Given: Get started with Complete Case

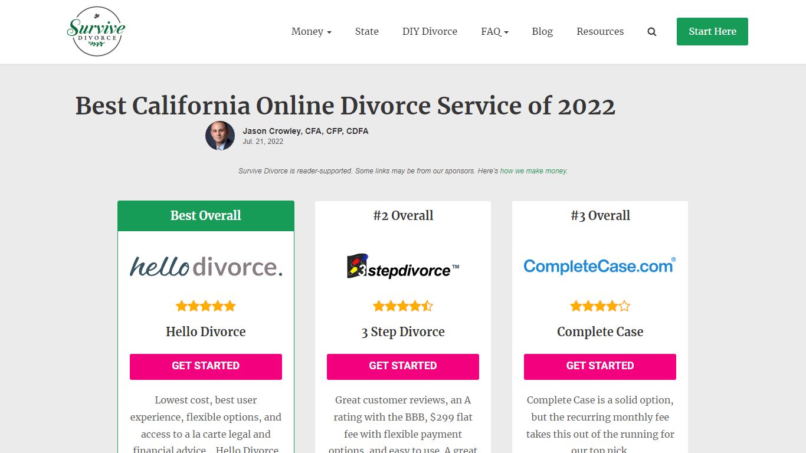Looking at the screenshot, I should [x=600, y=366].
